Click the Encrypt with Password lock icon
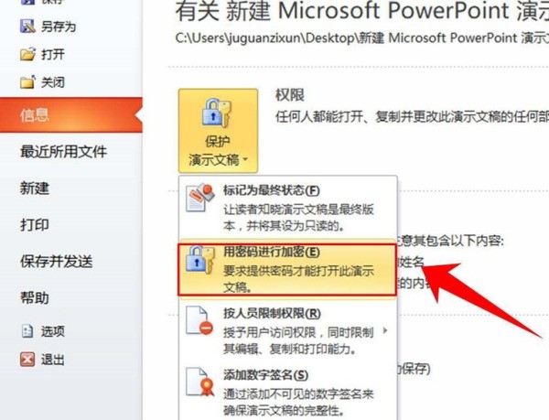 click(x=199, y=259)
